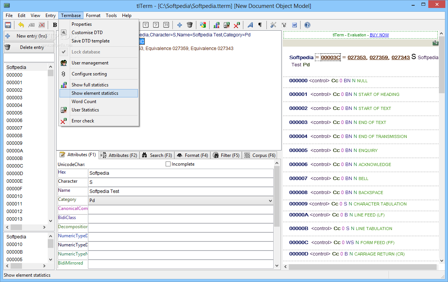The width and height of the screenshot is (448, 282).
Task: Open User Statistics from the menu
Action: [99, 110]
